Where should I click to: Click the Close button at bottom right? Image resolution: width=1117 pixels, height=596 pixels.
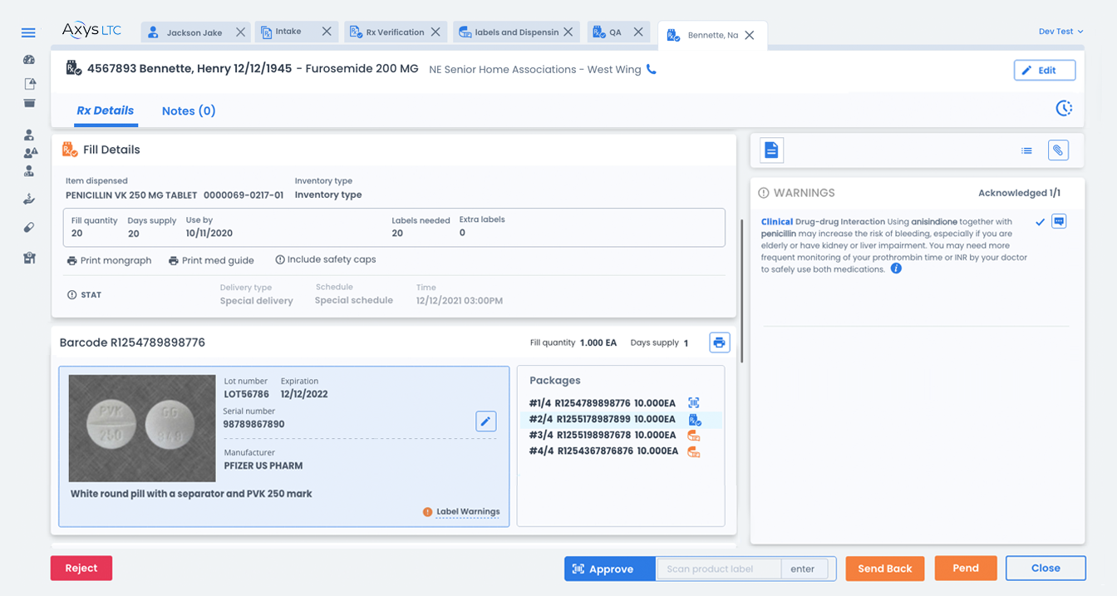coord(1046,568)
